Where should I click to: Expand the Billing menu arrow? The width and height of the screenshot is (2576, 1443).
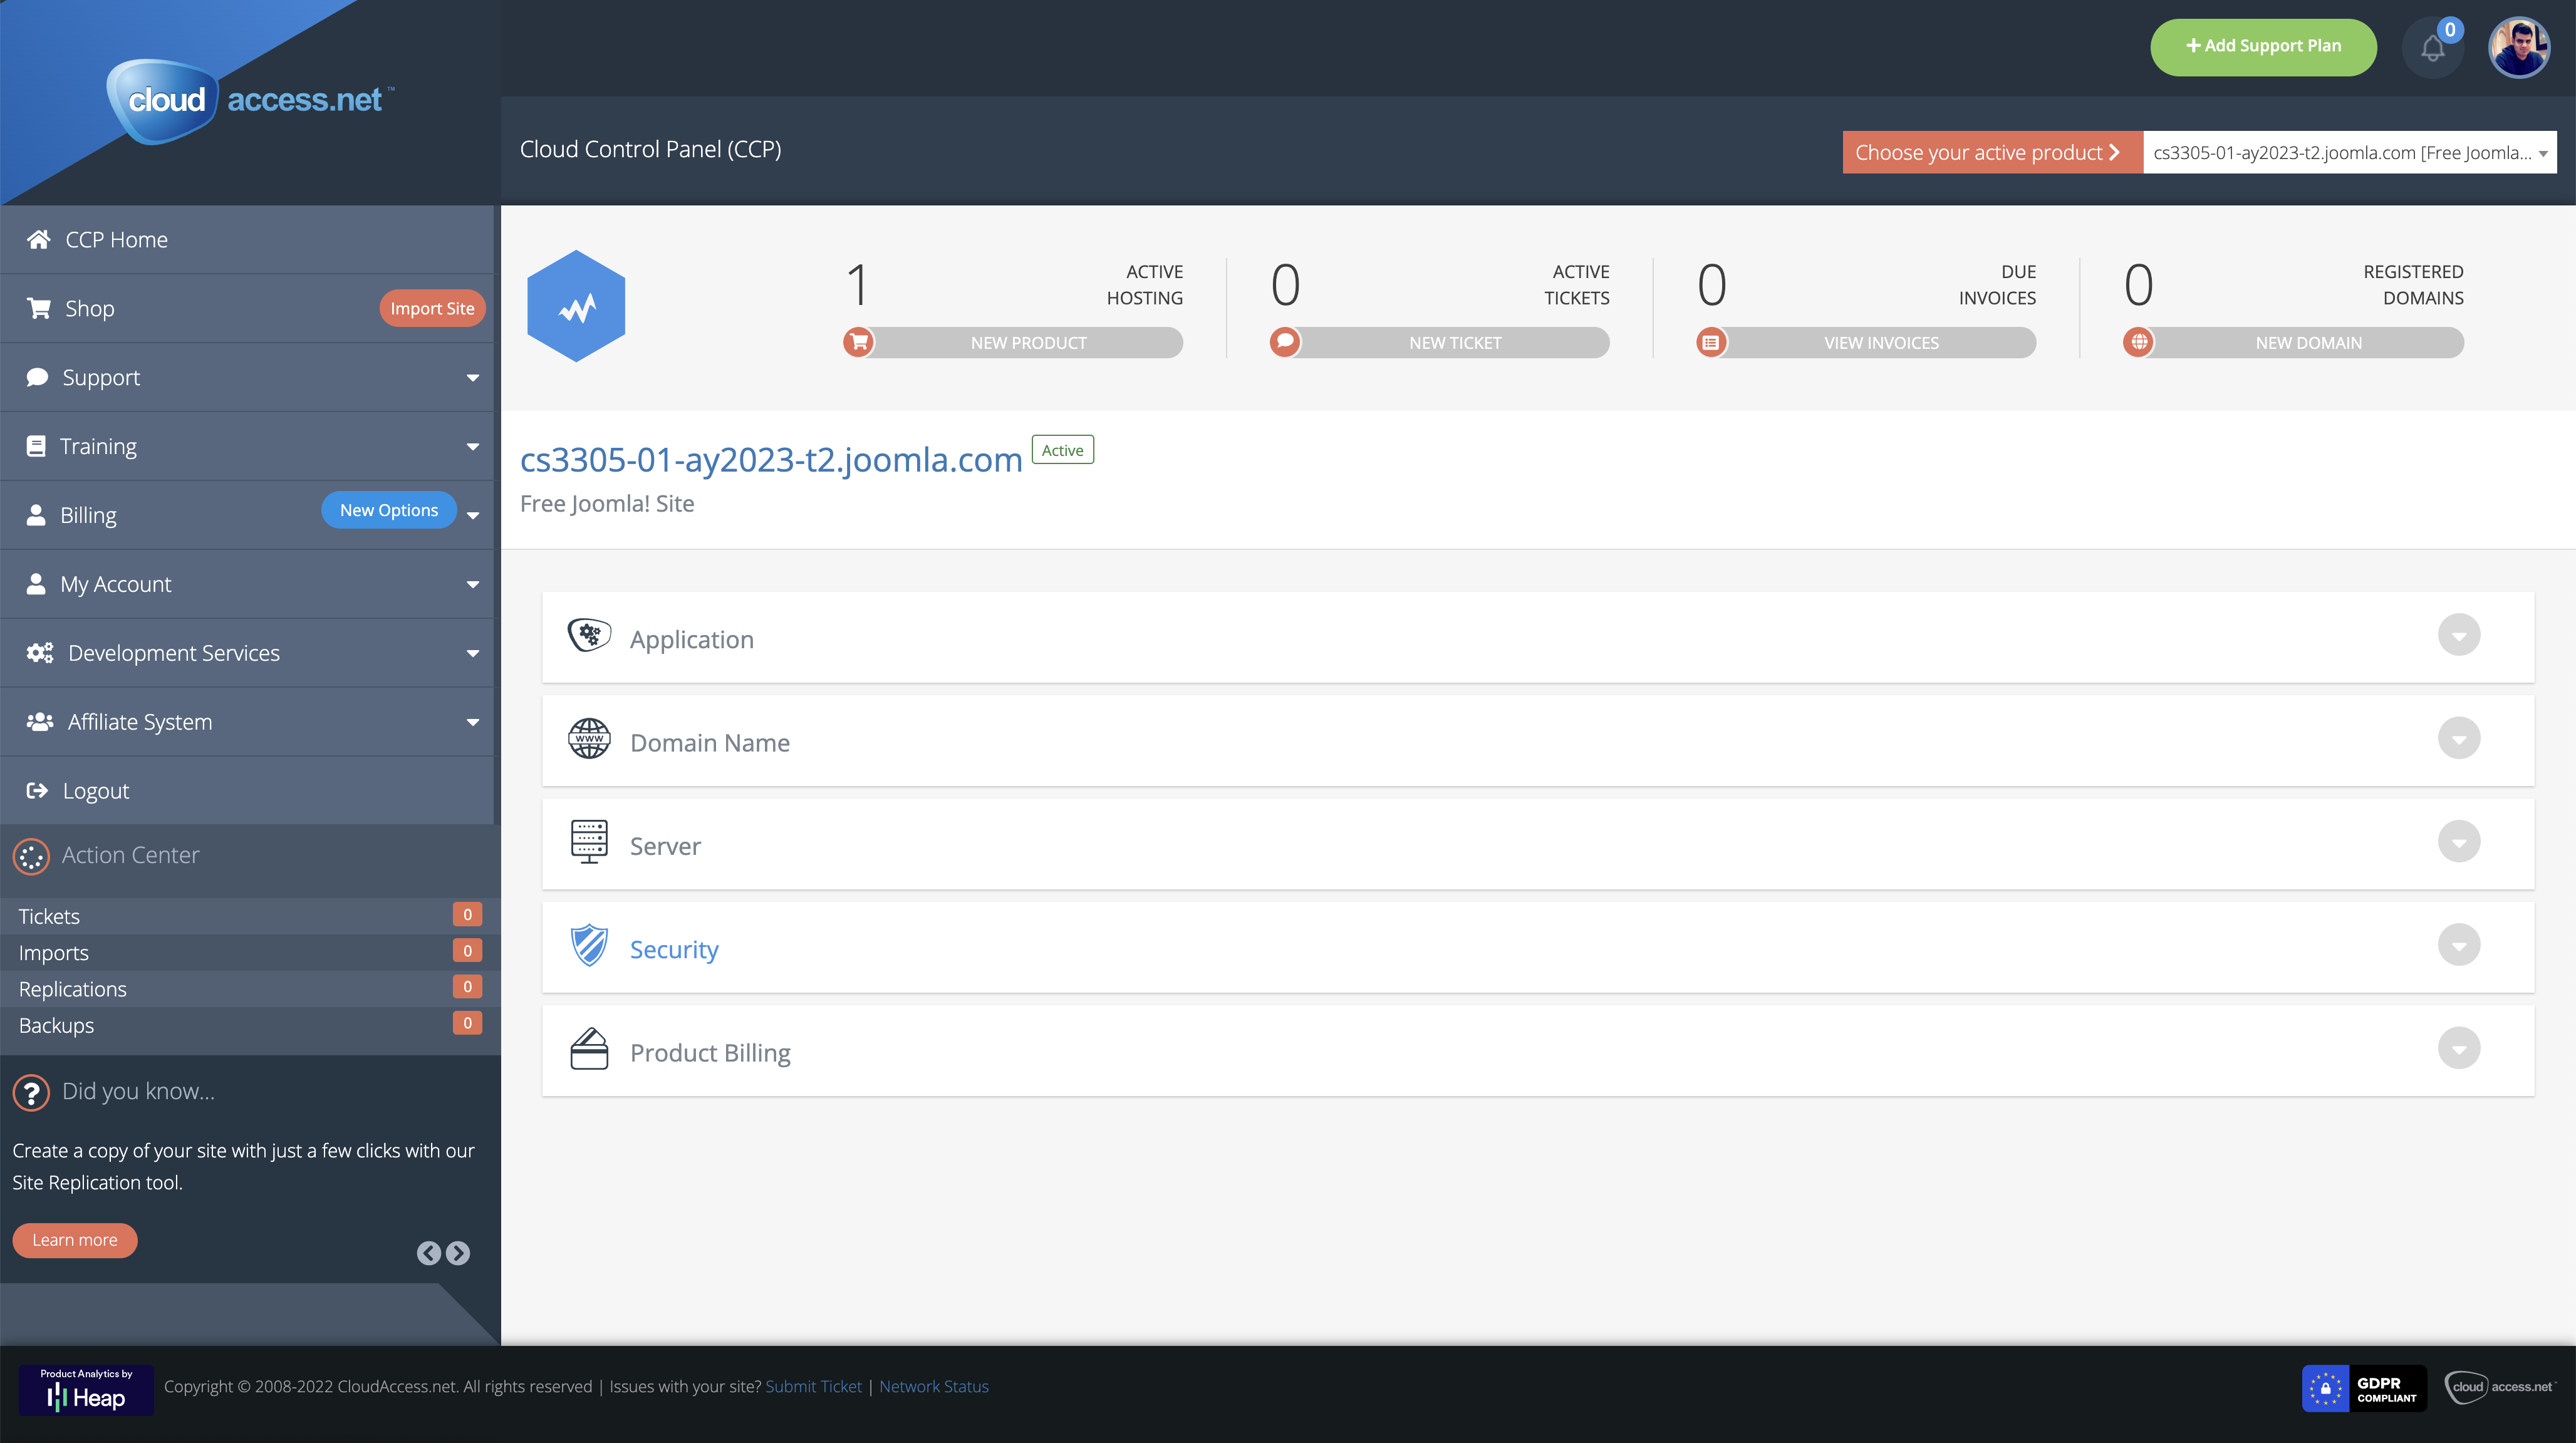coord(473,516)
